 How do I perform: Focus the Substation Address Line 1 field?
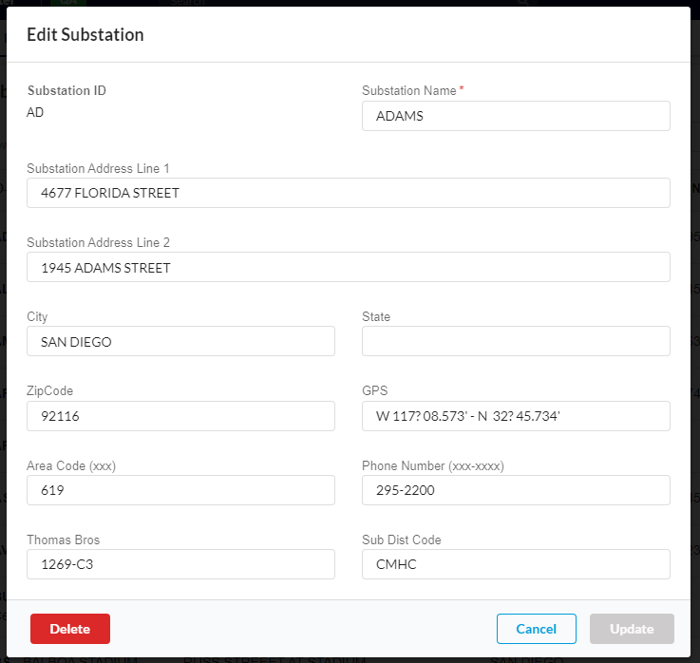pos(349,193)
